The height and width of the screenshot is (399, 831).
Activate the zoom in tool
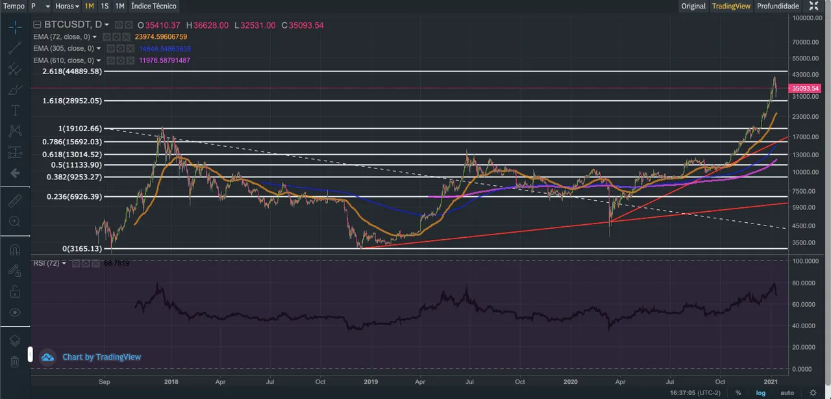coord(15,222)
